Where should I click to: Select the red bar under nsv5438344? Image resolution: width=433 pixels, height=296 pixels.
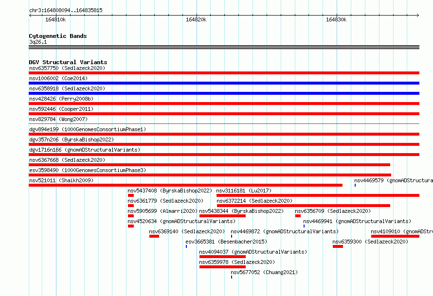pos(222,216)
